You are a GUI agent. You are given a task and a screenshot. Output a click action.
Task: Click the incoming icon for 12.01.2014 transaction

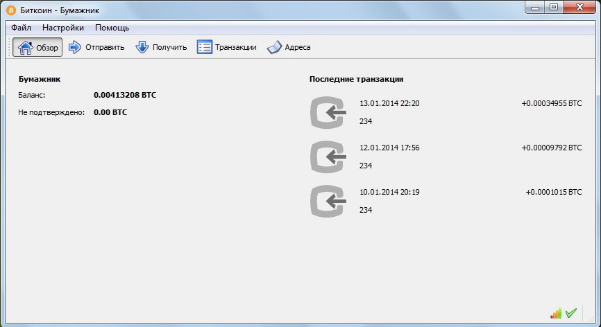coord(328,157)
